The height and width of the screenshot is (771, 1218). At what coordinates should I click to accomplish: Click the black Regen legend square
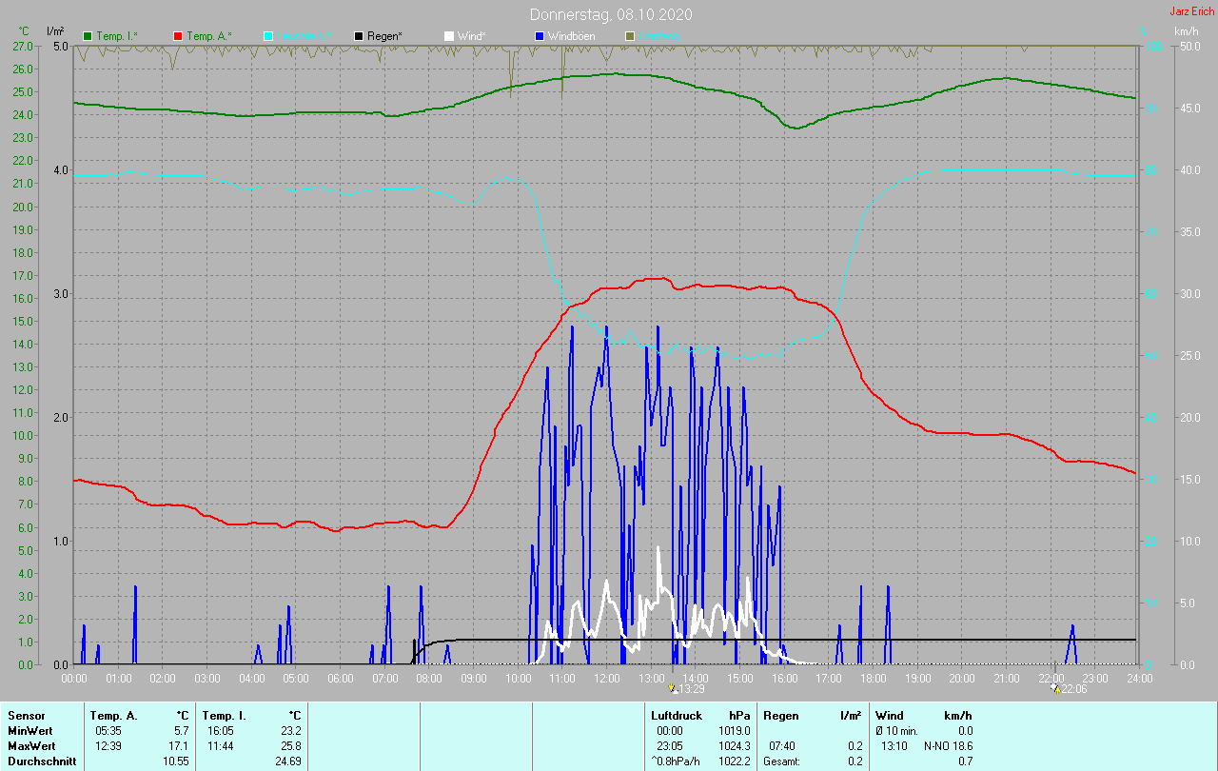[359, 36]
